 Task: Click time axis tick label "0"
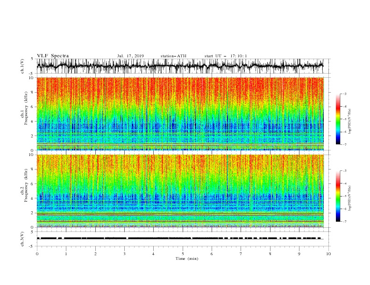click(37, 254)
